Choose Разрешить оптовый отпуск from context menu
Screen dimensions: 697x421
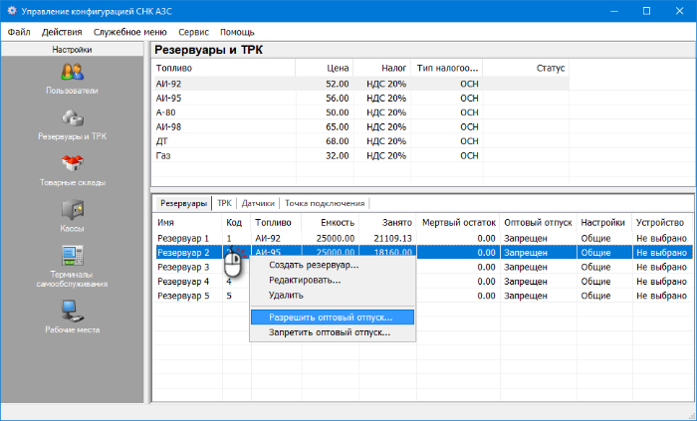[331, 317]
